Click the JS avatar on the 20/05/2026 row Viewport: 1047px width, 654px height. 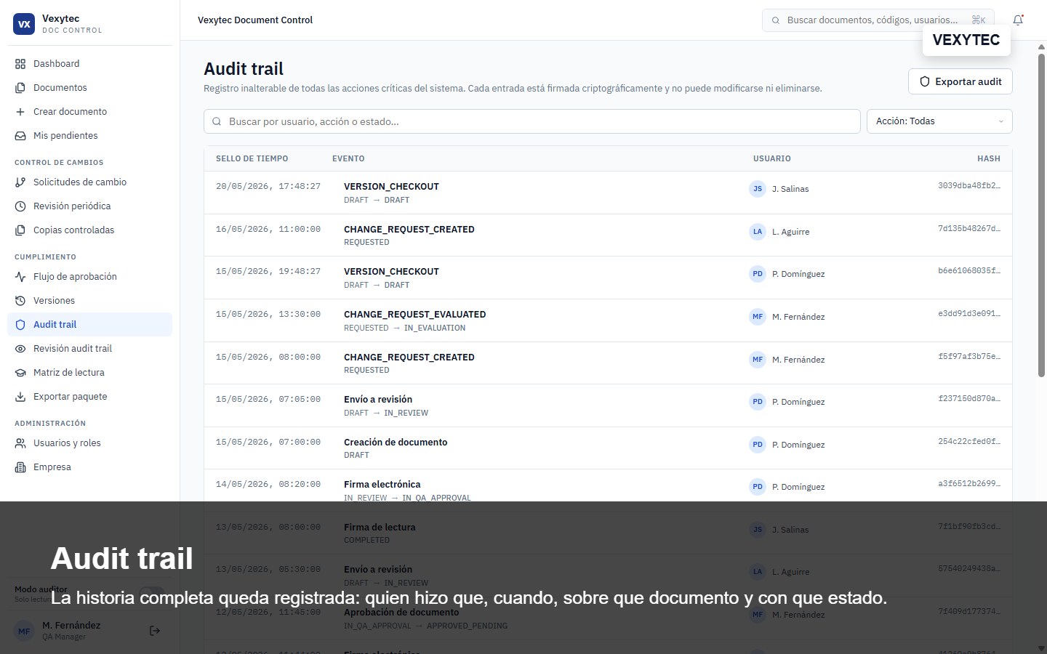(758, 189)
